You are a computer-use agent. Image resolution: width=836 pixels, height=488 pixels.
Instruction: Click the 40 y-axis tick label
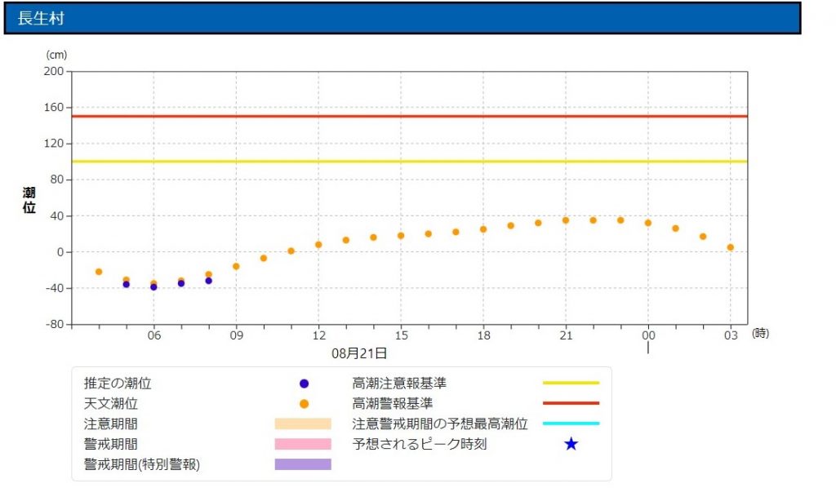coord(56,215)
